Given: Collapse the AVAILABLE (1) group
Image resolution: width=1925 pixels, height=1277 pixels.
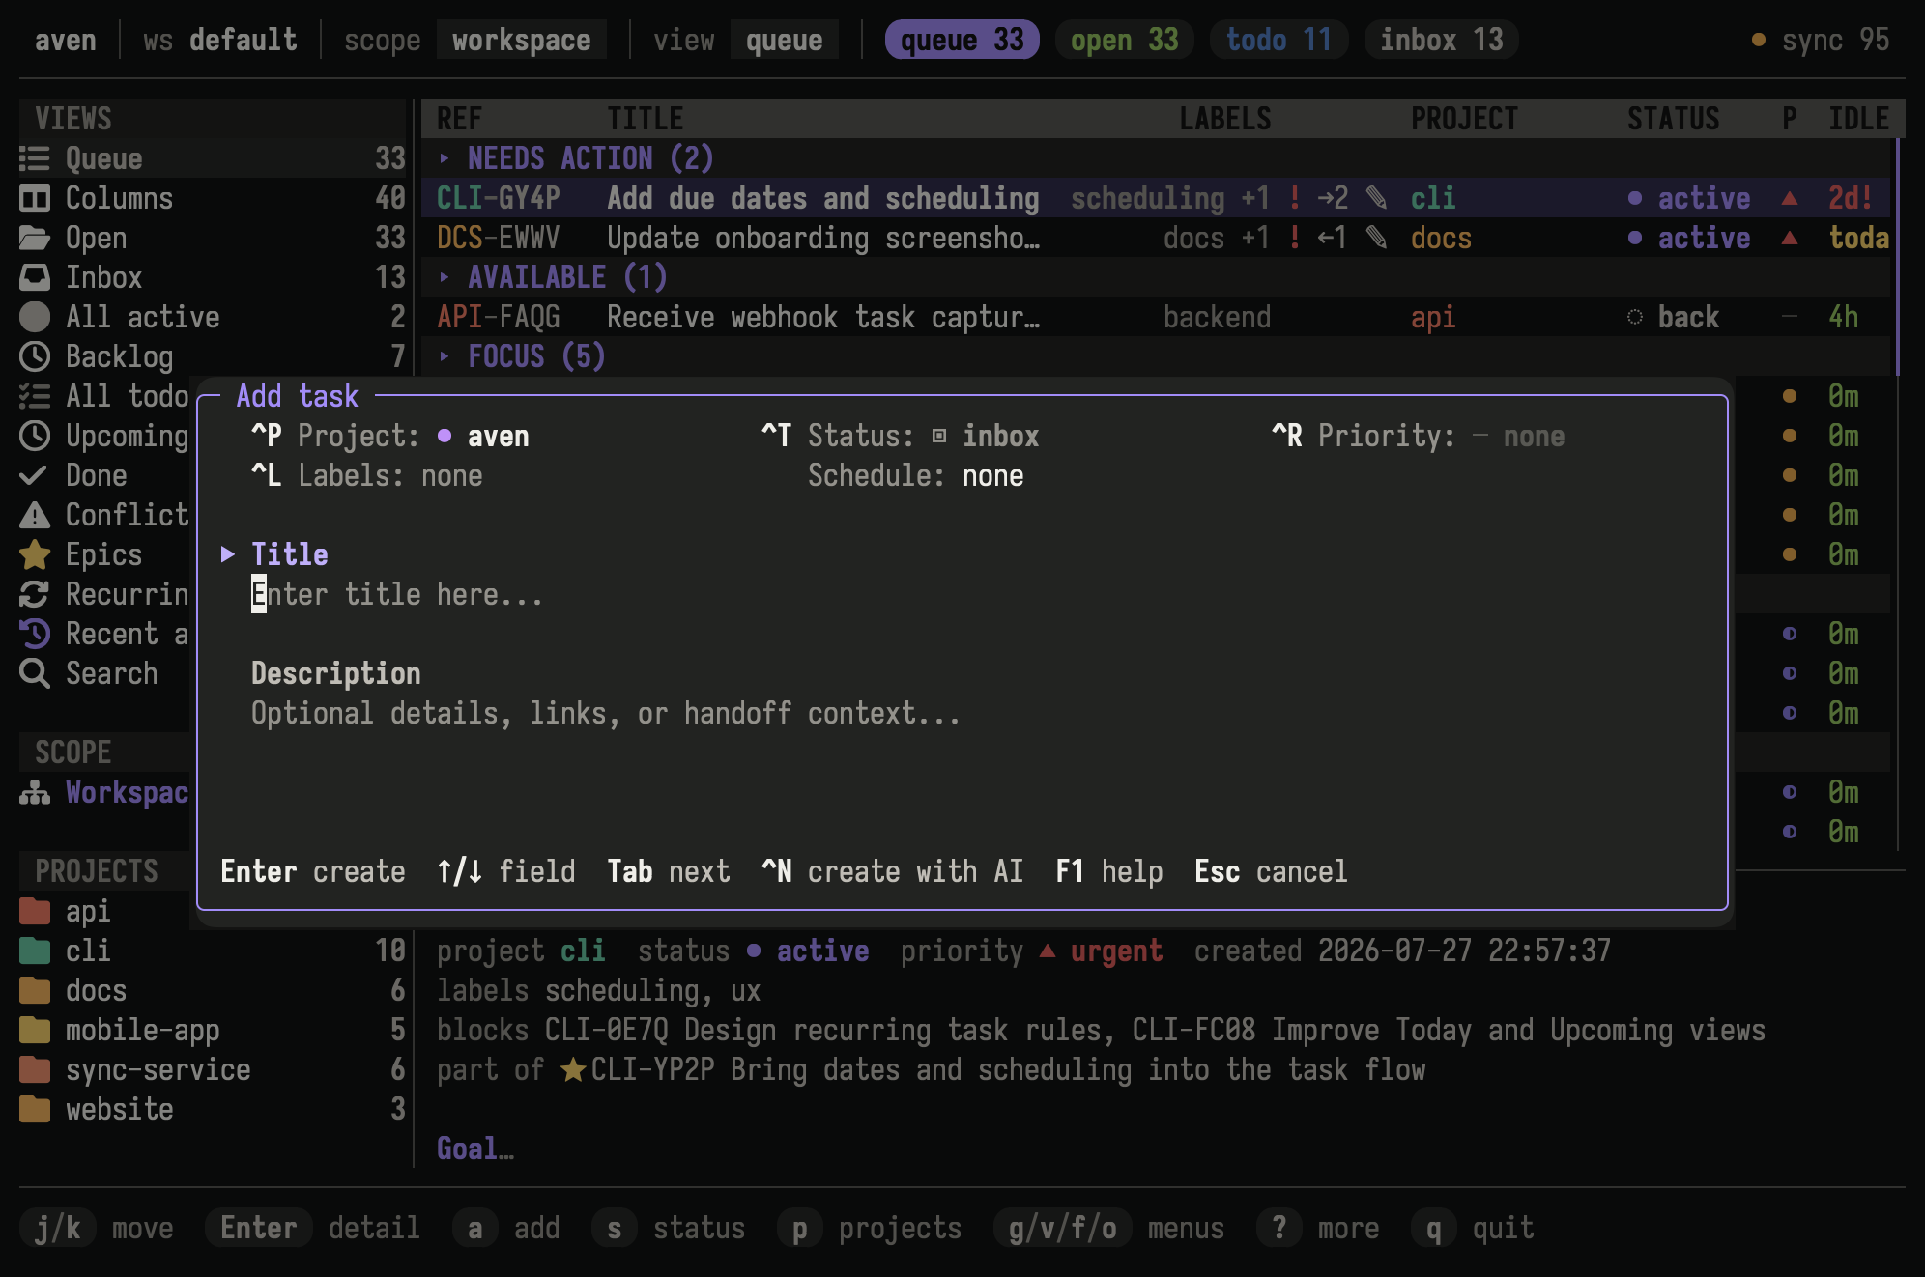Looking at the screenshot, I should pyautogui.click(x=444, y=277).
